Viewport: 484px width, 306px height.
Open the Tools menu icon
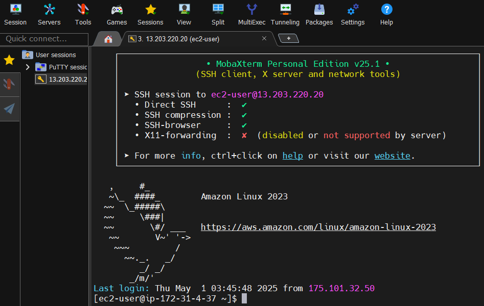pos(83,14)
